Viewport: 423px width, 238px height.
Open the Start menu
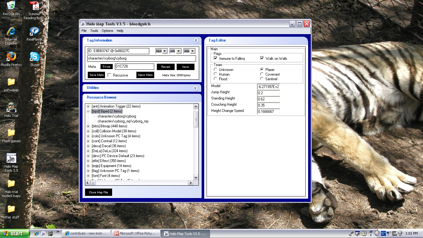tap(15, 234)
